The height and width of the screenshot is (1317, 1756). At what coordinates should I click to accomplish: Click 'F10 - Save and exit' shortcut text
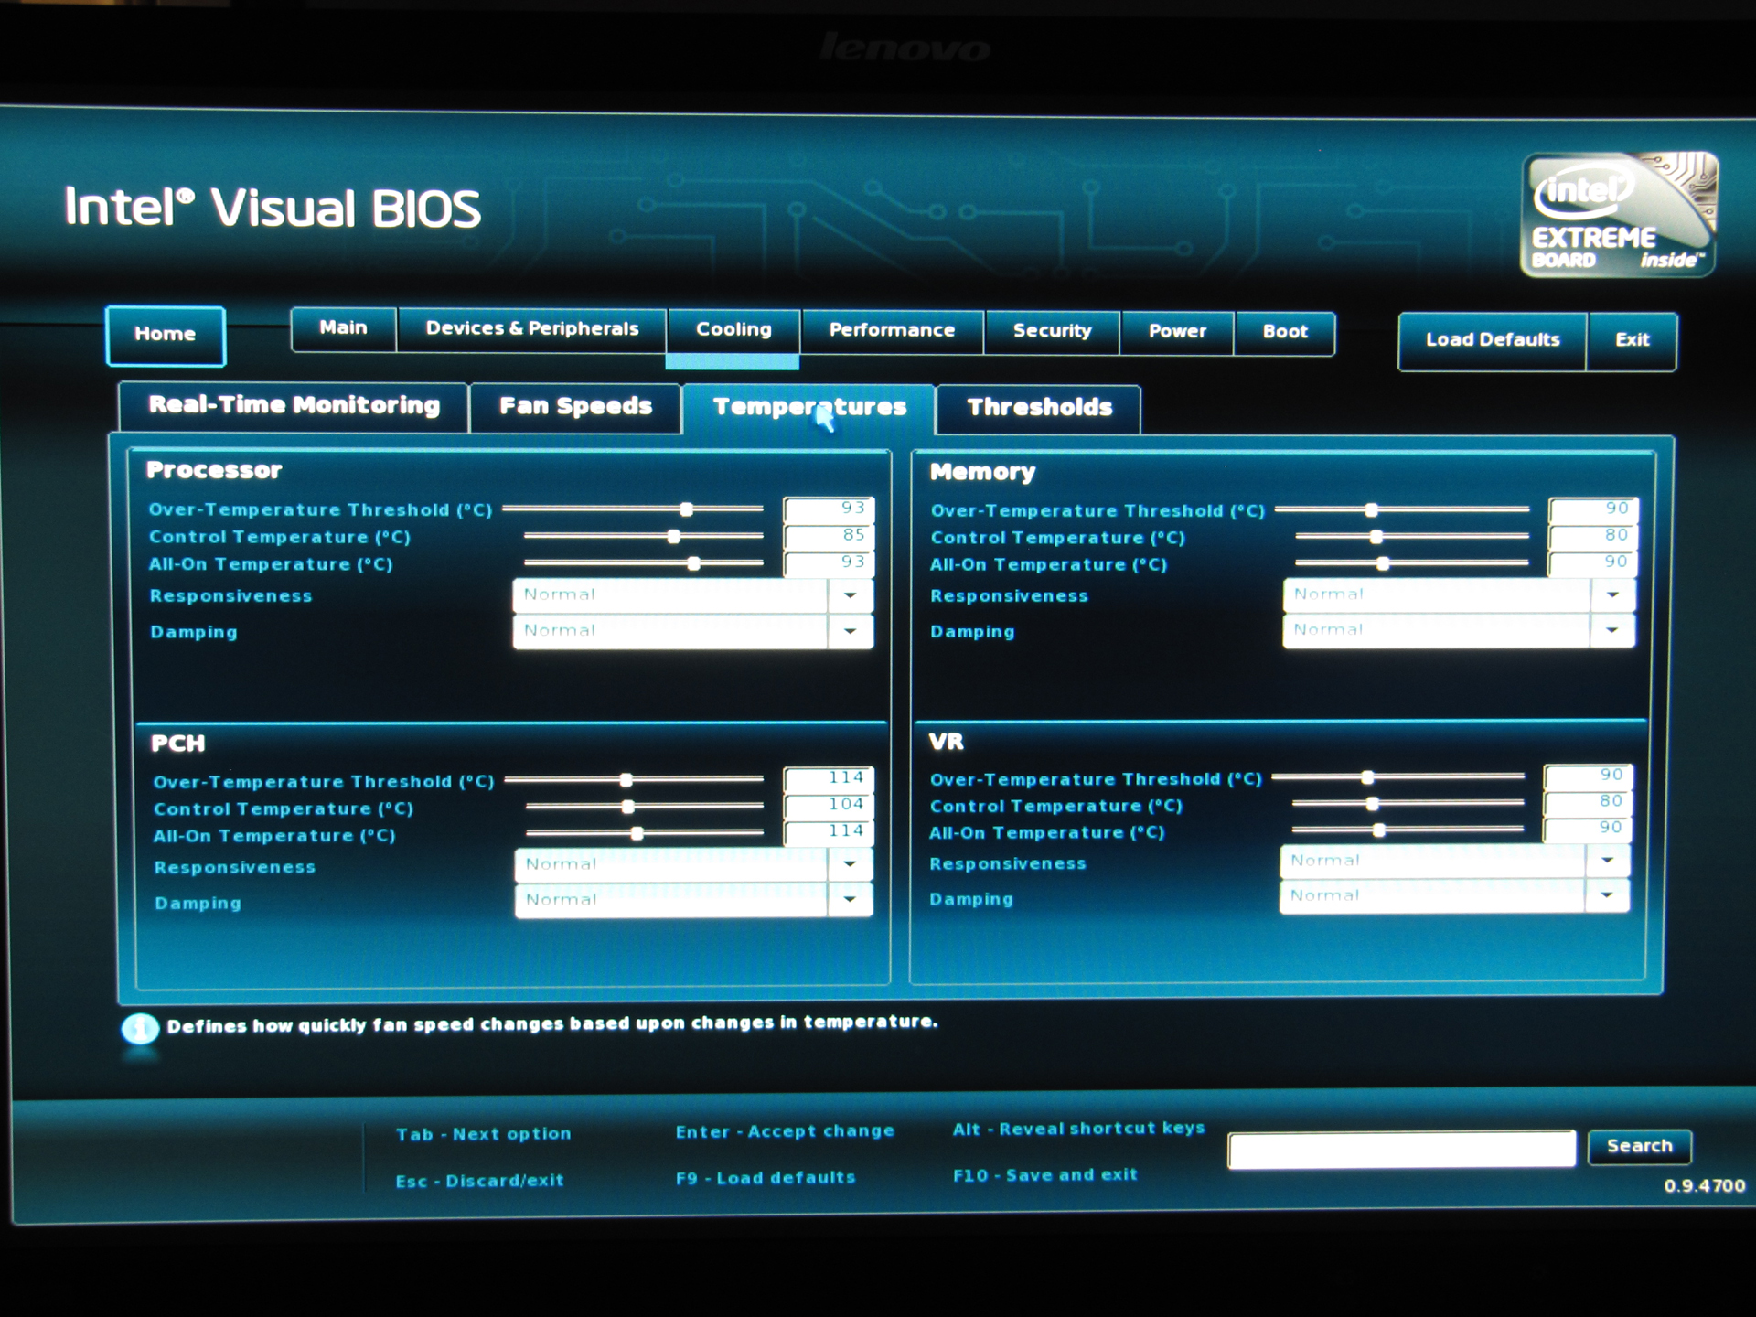pos(1045,1175)
